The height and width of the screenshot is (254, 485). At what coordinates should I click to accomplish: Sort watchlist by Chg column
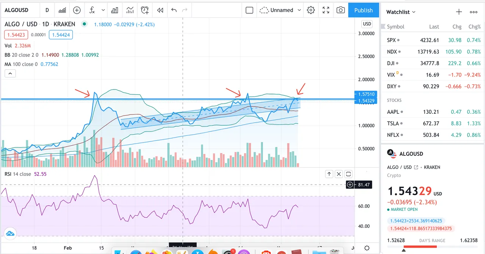[x=457, y=27]
